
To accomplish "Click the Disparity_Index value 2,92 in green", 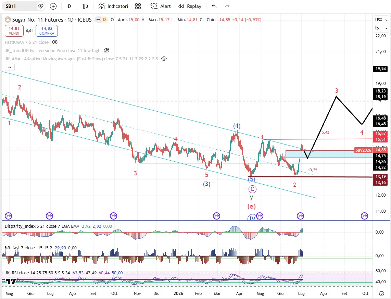I will point(86,226).
